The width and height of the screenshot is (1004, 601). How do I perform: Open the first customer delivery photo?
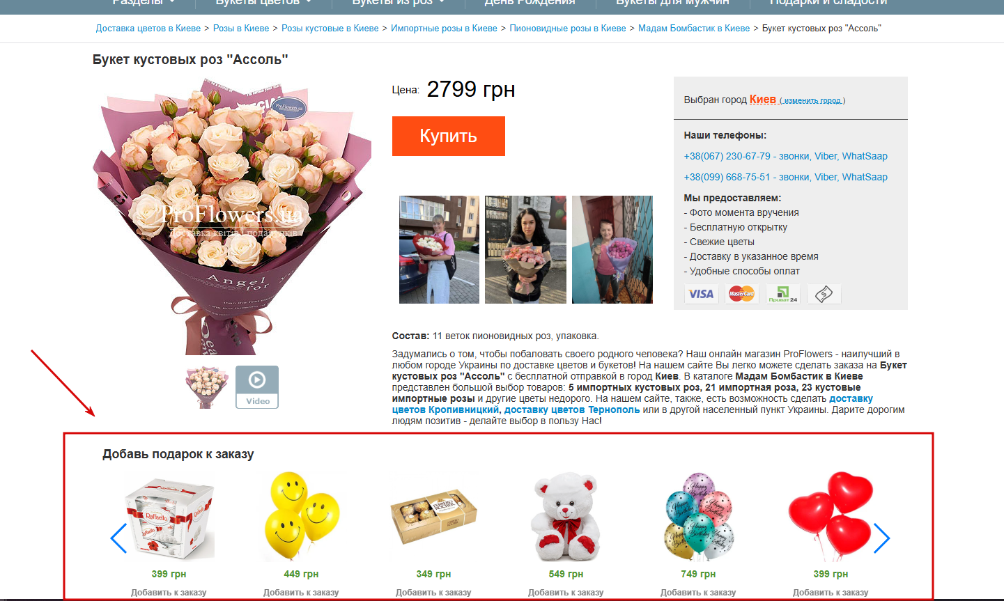(x=439, y=249)
